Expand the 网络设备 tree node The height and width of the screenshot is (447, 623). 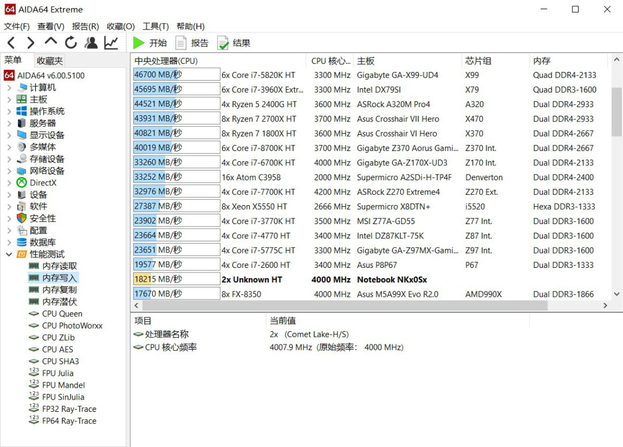(9, 171)
